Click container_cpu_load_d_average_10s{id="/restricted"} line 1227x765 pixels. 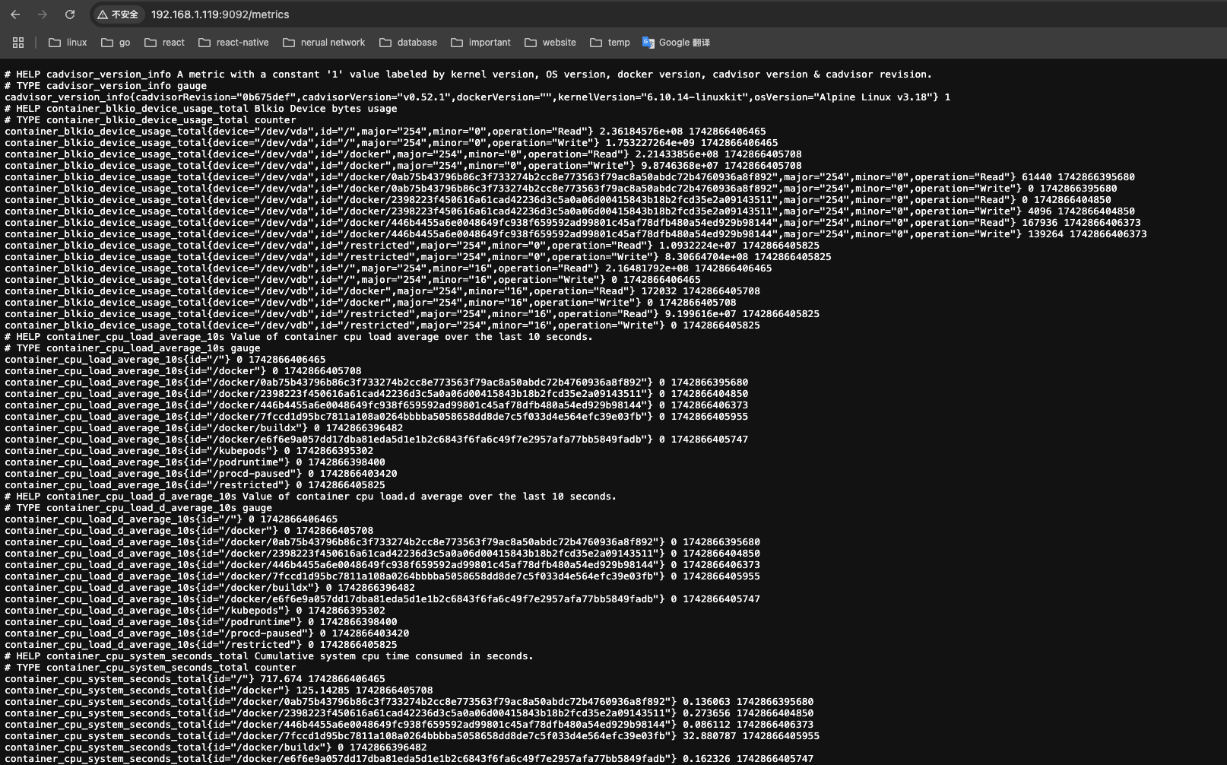(x=201, y=645)
